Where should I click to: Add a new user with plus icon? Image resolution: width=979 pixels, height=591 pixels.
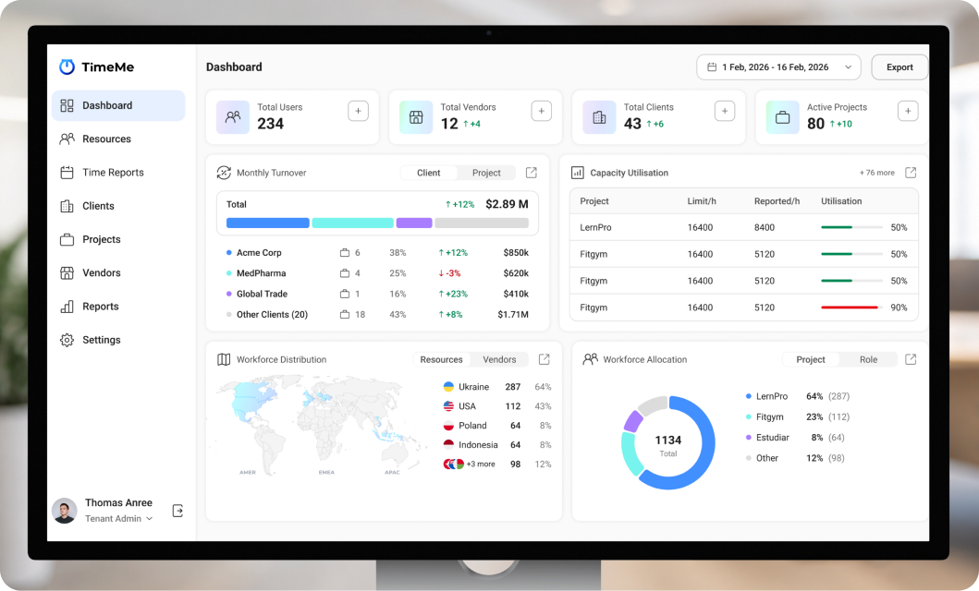pos(358,111)
